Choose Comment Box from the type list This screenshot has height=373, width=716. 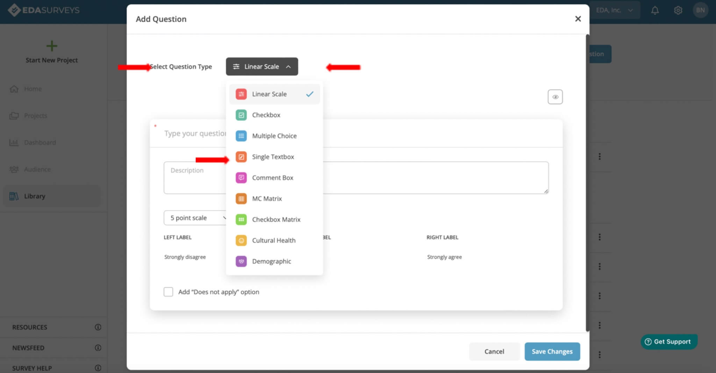pyautogui.click(x=274, y=178)
